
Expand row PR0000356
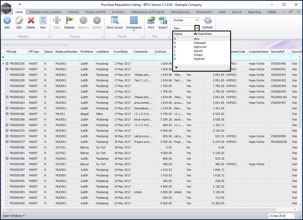(7, 64)
